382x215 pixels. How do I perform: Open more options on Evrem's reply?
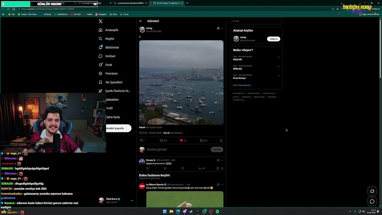(222, 160)
